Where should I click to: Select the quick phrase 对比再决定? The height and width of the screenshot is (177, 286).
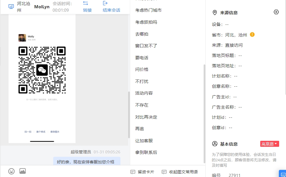pos(146,117)
